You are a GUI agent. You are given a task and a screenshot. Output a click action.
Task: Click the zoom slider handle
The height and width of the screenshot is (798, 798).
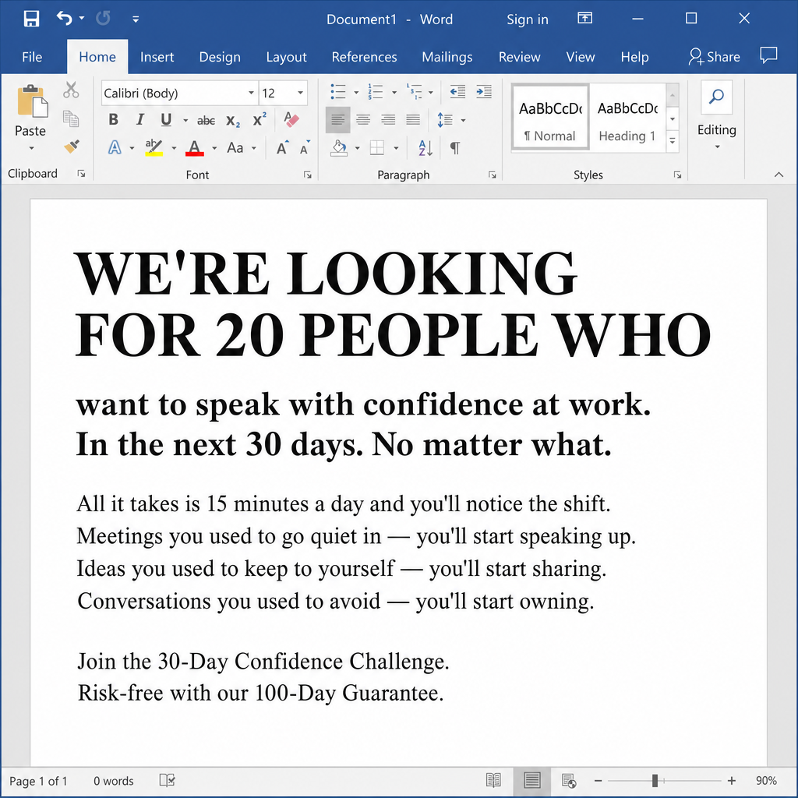(655, 780)
